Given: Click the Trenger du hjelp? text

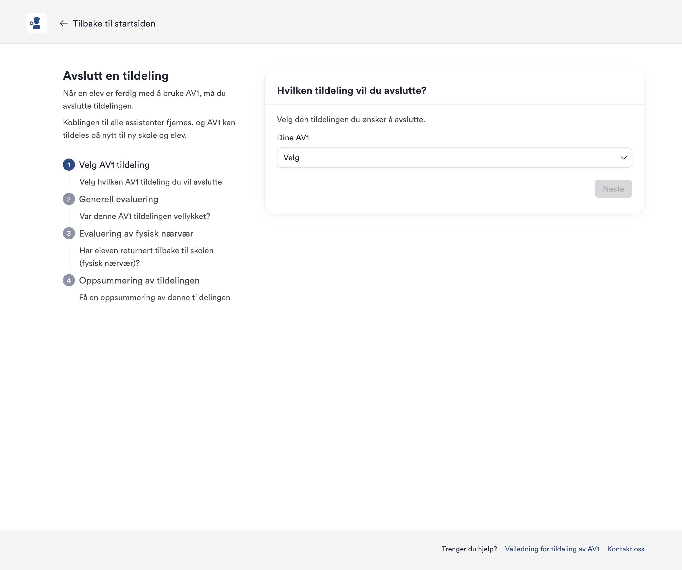Looking at the screenshot, I should 469,549.
